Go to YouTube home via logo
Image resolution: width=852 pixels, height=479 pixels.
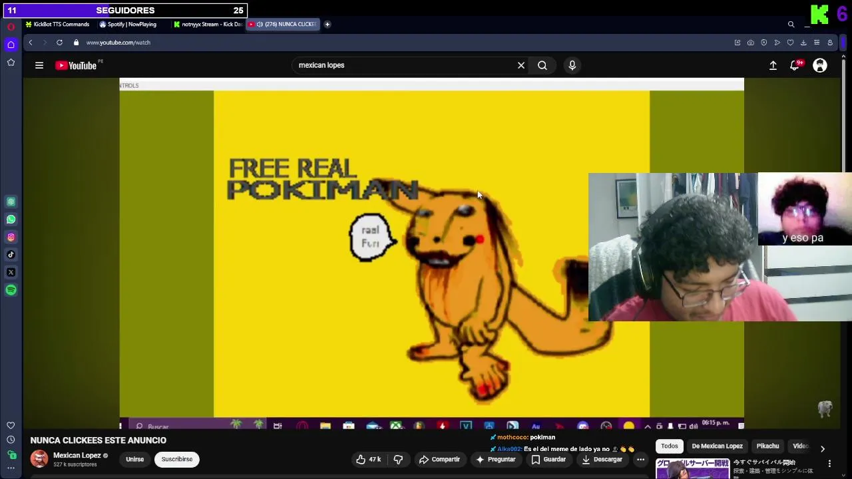[x=76, y=65]
